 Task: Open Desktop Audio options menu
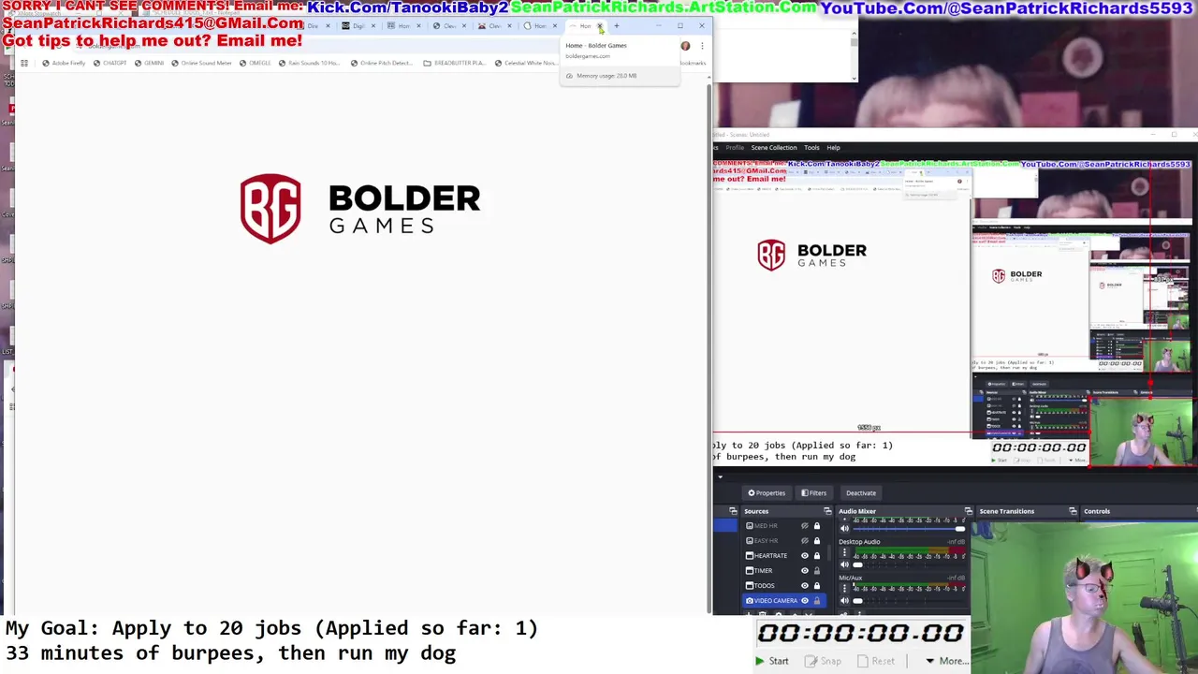pos(844,553)
